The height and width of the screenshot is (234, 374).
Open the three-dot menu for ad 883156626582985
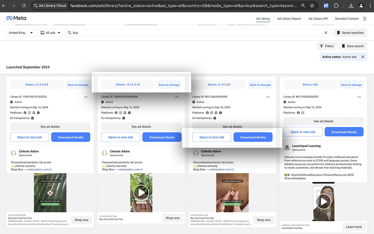(x=268, y=97)
